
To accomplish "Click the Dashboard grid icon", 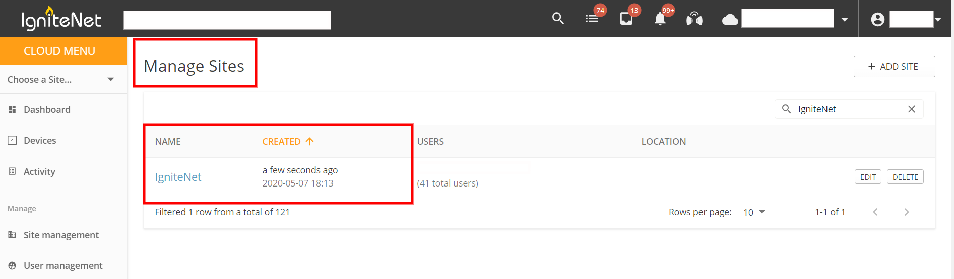I will pos(12,109).
